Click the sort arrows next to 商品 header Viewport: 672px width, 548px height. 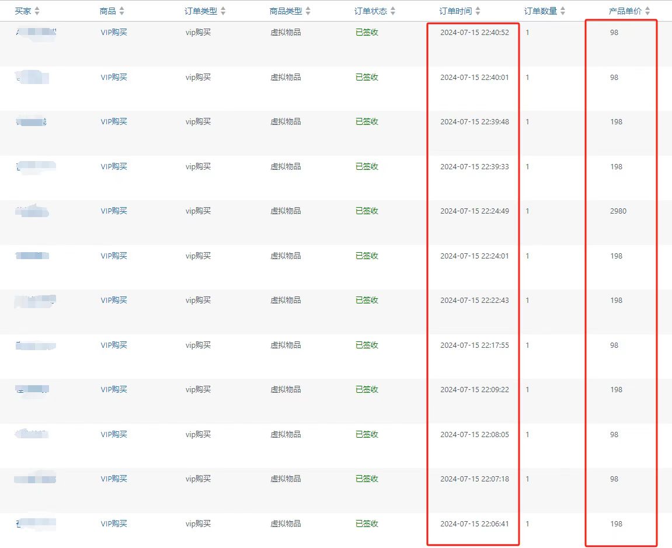point(121,11)
